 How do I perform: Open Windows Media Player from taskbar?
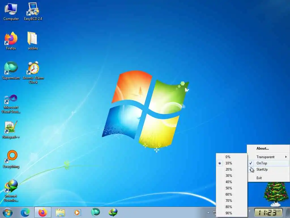pyautogui.click(x=77, y=212)
